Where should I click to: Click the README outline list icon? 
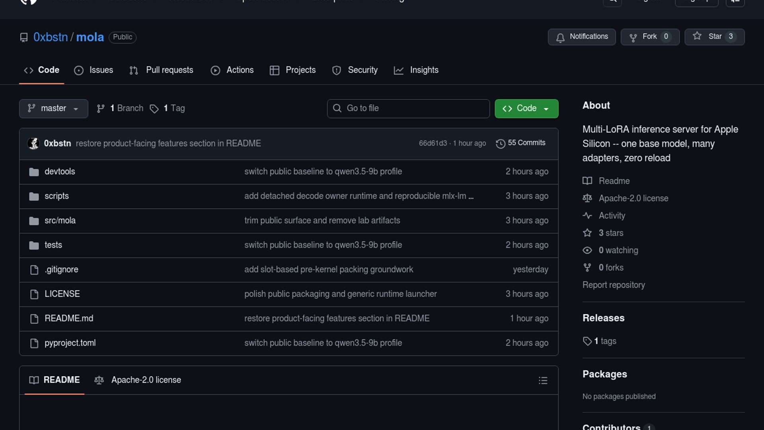(x=543, y=381)
